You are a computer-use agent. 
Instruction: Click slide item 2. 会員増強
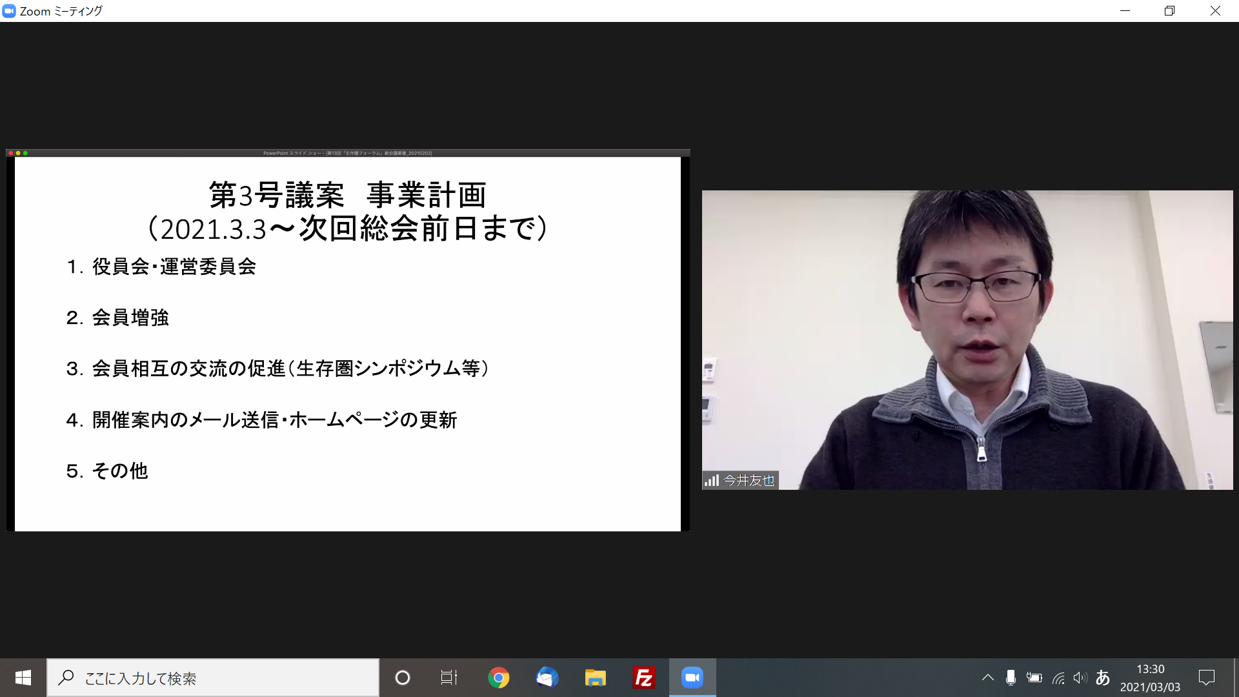(x=117, y=318)
